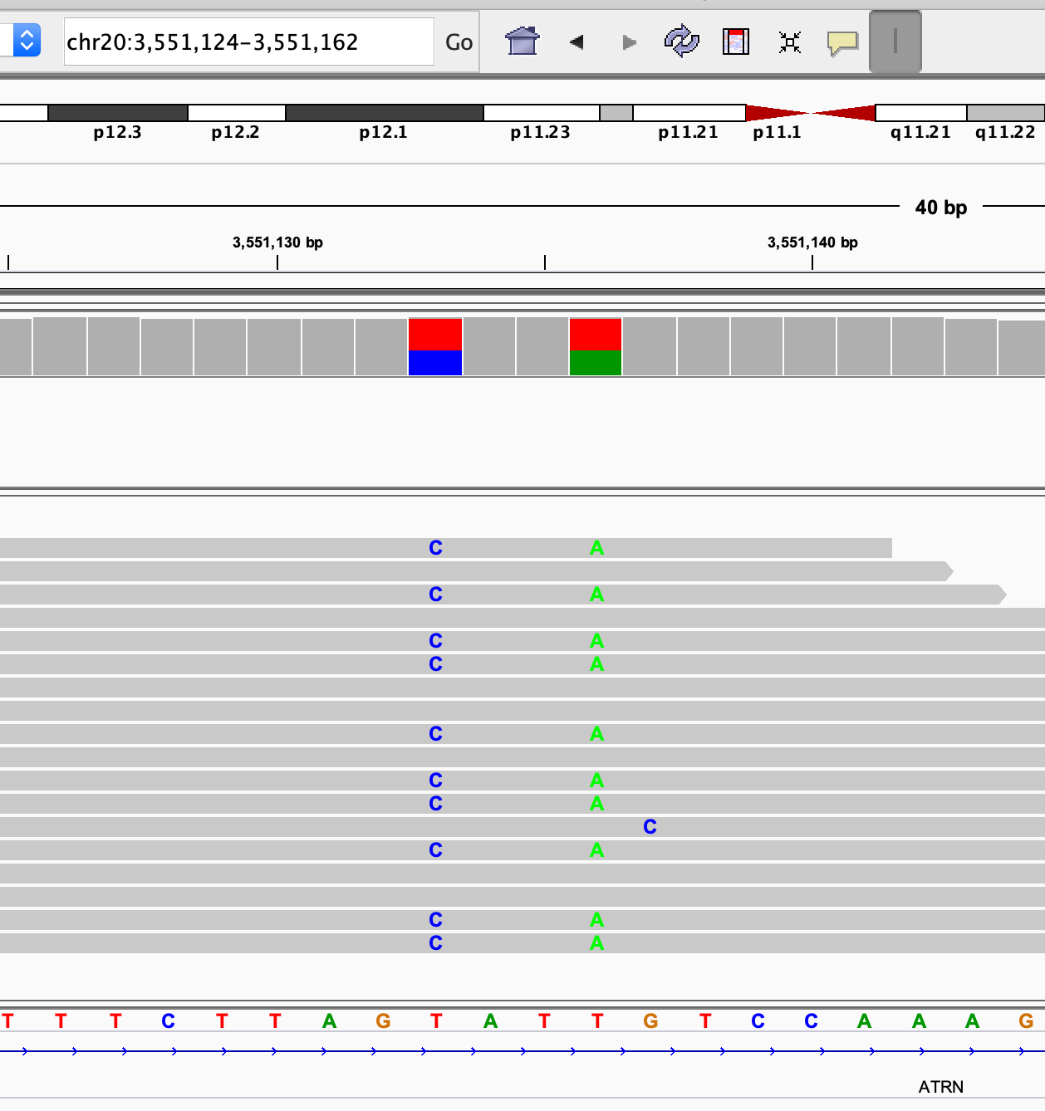Click the red and blue coverage variant bar

[x=434, y=345]
